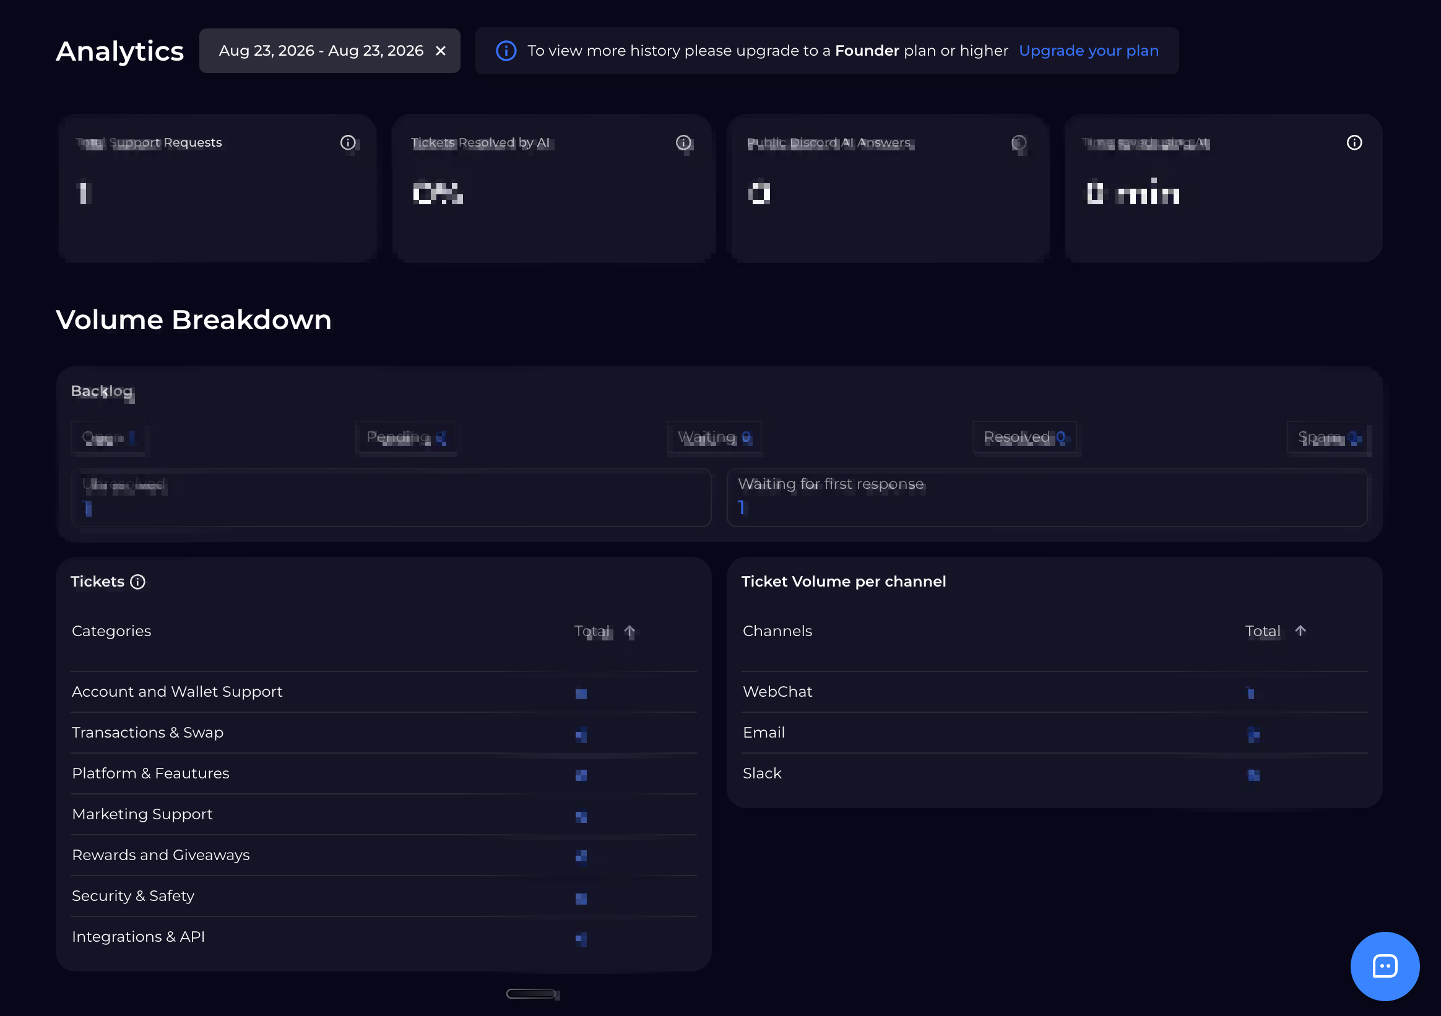Open the chat support widget

[x=1385, y=966]
